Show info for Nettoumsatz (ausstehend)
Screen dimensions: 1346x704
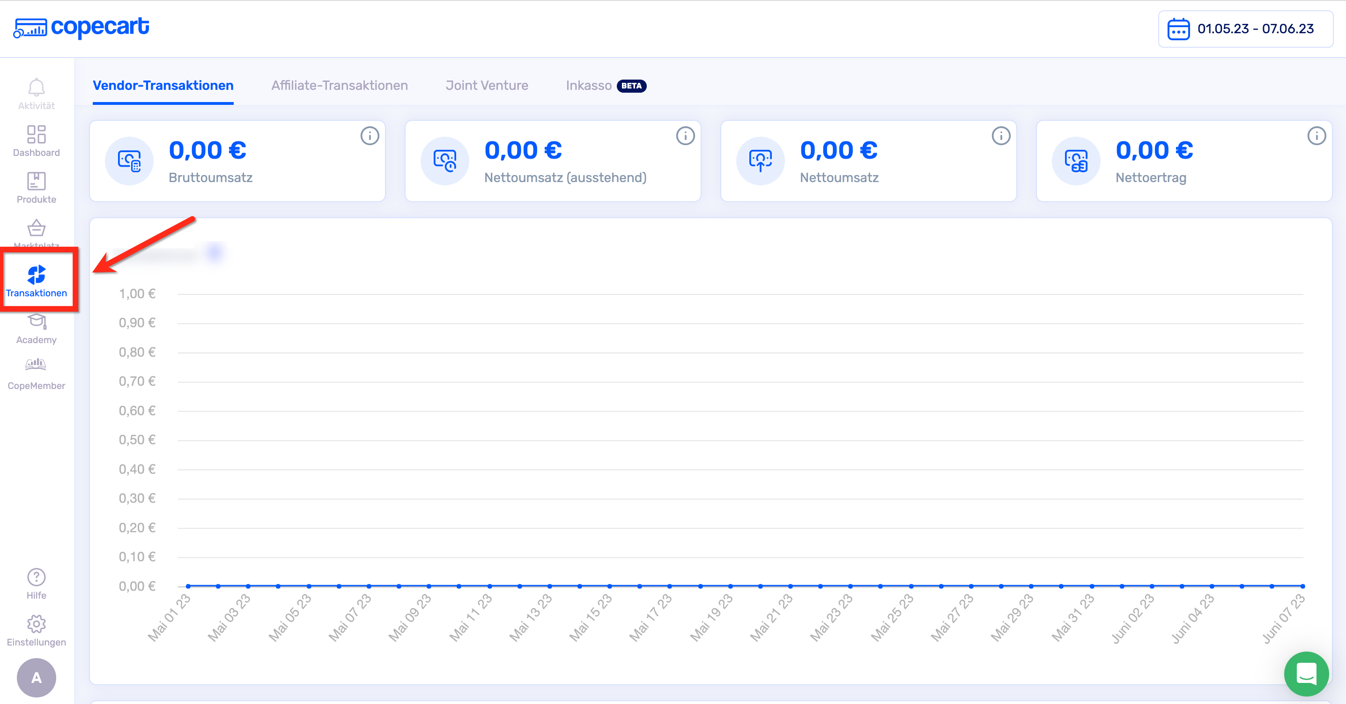tap(685, 136)
